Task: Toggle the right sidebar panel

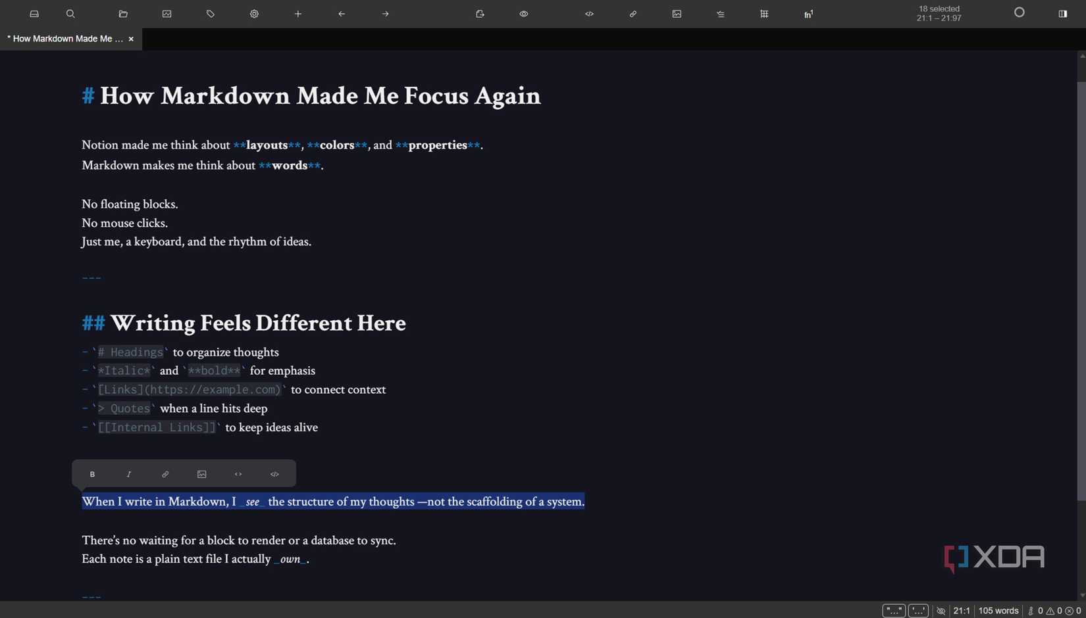Action: [x=1063, y=14]
